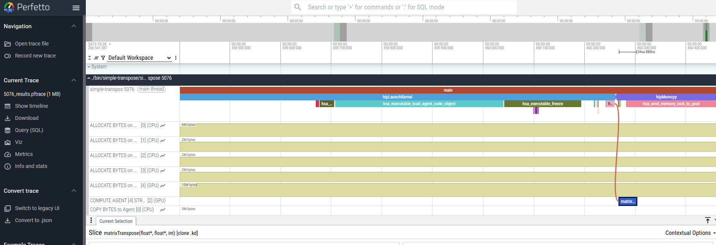Viewport: 716px width, 245px height.
Task: Open the Default Workspace dropdown
Action: pyautogui.click(x=139, y=58)
